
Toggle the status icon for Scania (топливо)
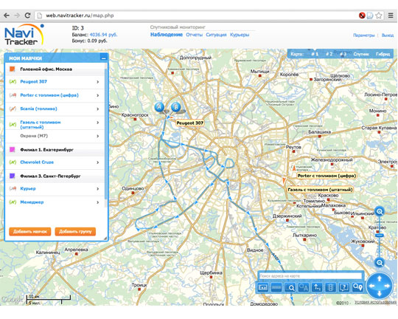13,109
